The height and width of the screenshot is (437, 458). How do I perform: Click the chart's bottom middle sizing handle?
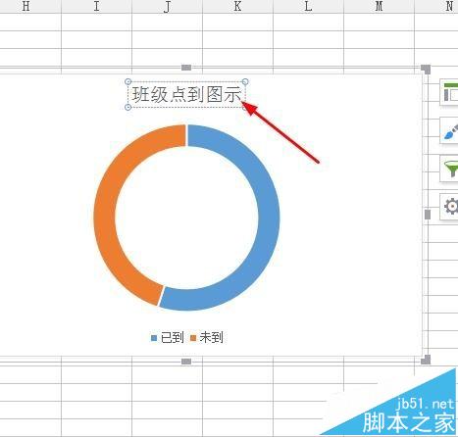pyautogui.click(x=186, y=362)
